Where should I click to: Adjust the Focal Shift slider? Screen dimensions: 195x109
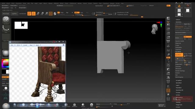[104, 12]
